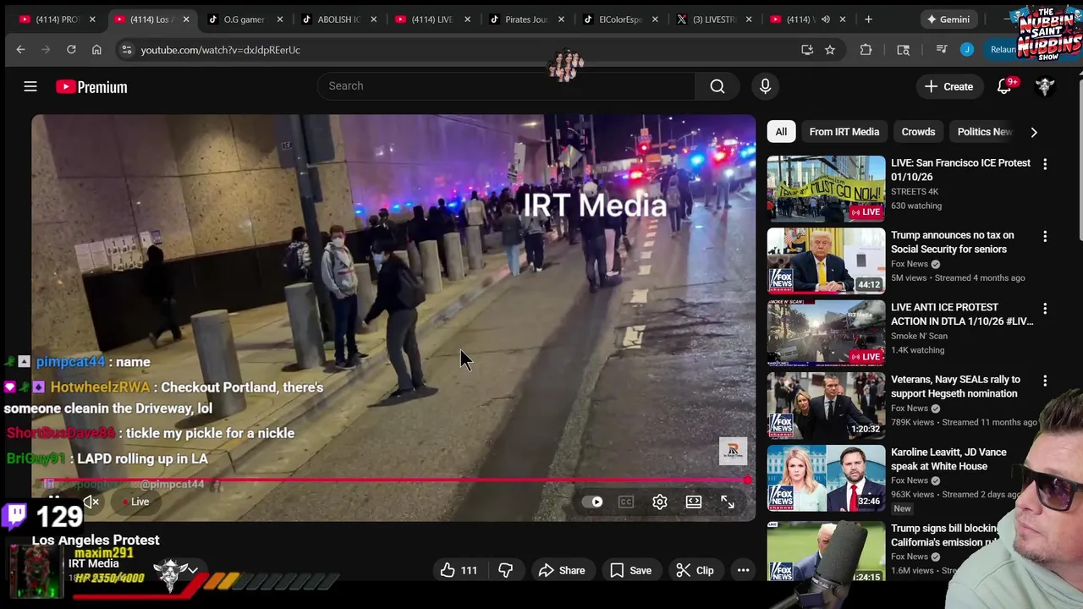This screenshot has height=609, width=1083.
Task: Open options for Veterans Navy SEALs video
Action: tap(1045, 381)
